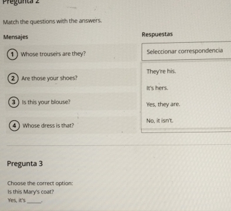The height and width of the screenshot is (211, 231).
Task: Click the "Is this Mary's coat?" text
Action: point(31,192)
